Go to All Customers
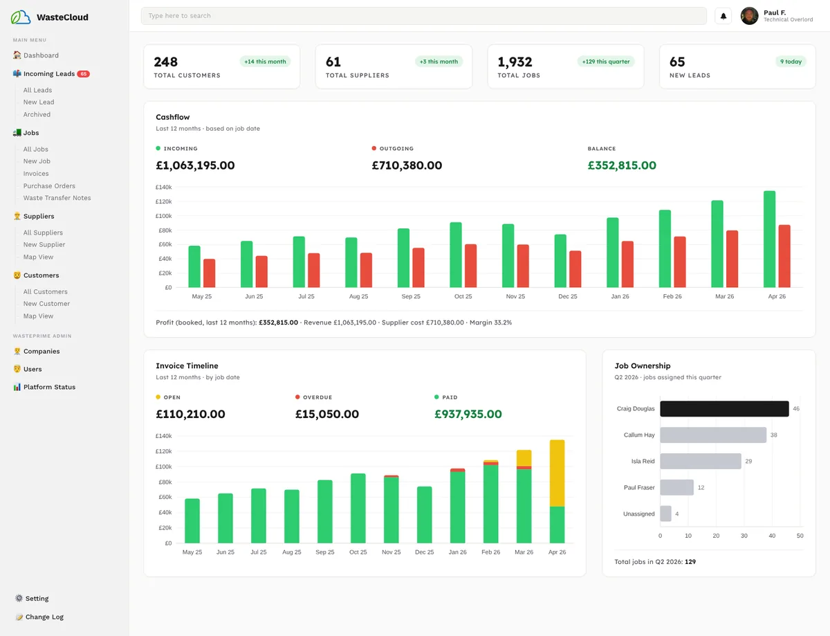Screen dimensions: 830x636 tap(46, 291)
